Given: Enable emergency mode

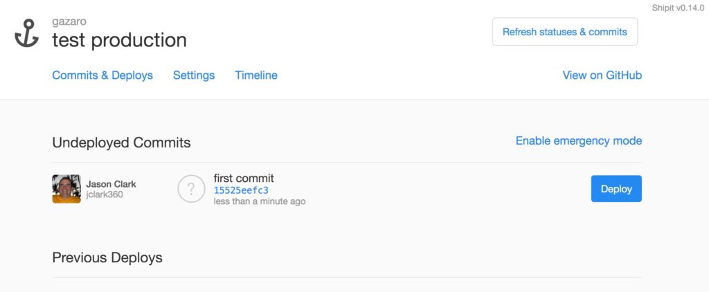Looking at the screenshot, I should click(x=578, y=141).
